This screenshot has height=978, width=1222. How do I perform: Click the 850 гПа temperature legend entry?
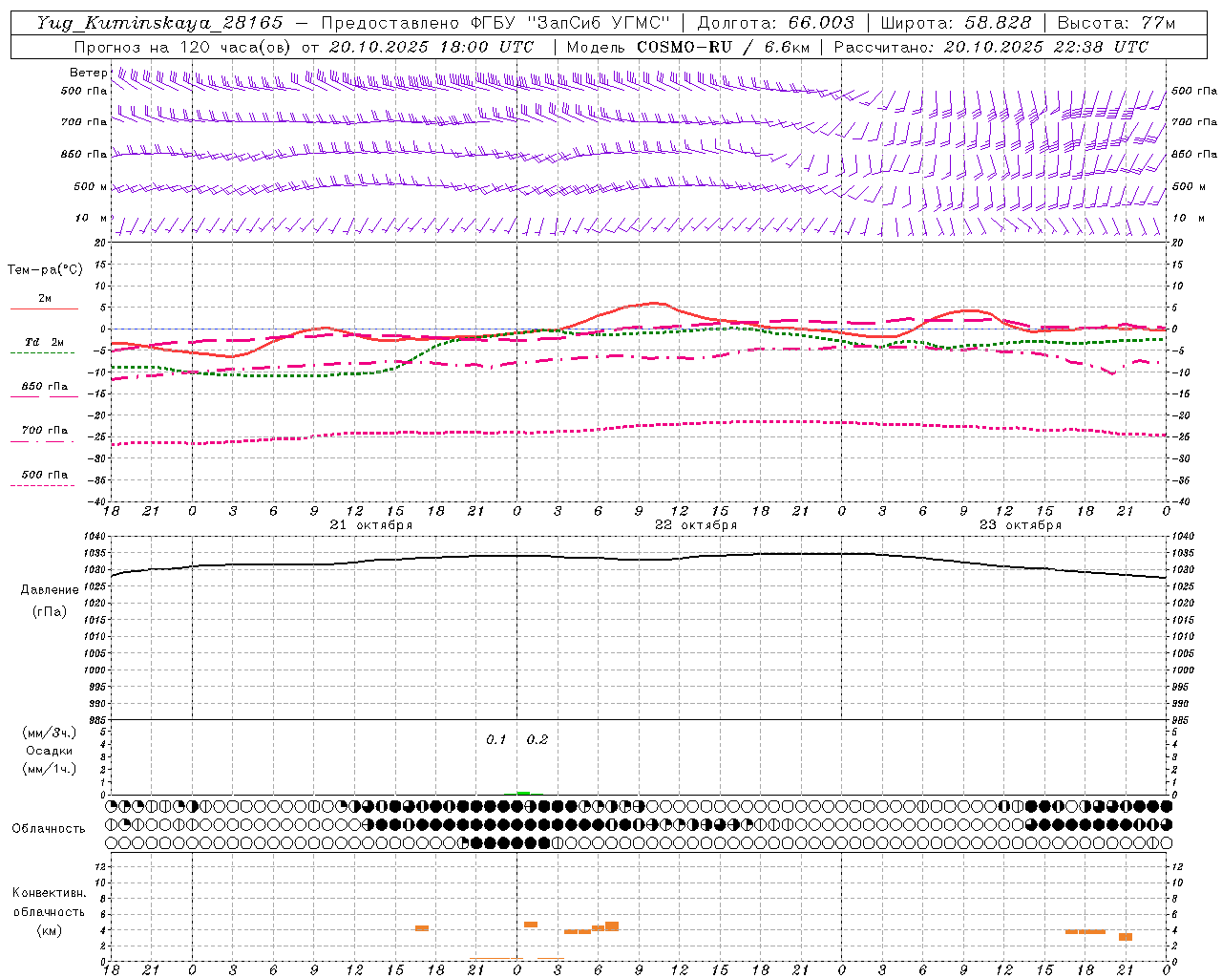[45, 386]
